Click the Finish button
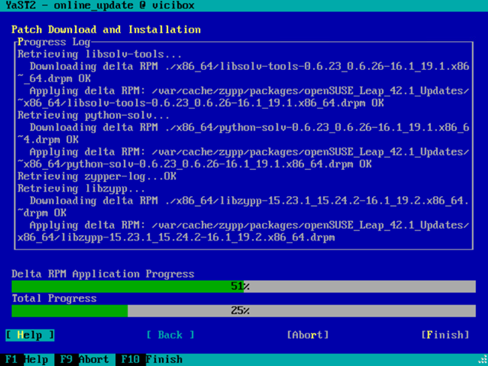This screenshot has height=366, width=488. click(445, 334)
